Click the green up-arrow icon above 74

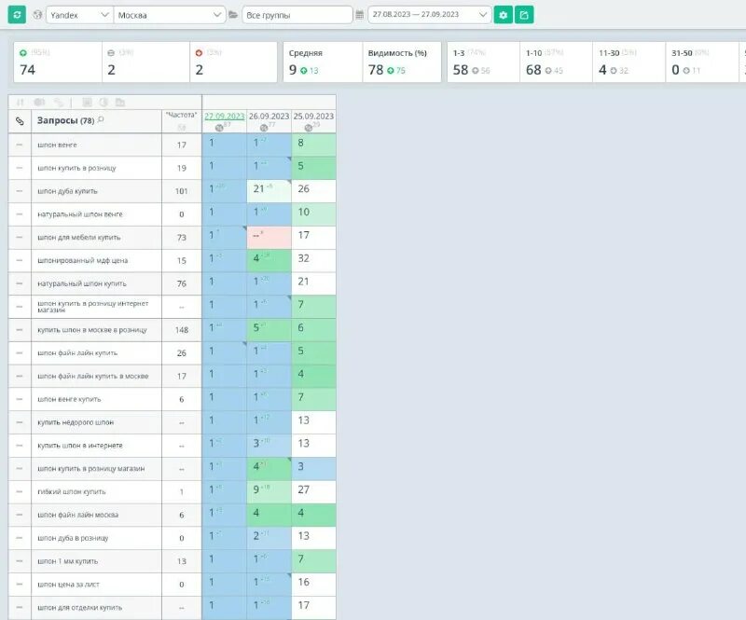click(x=22, y=53)
